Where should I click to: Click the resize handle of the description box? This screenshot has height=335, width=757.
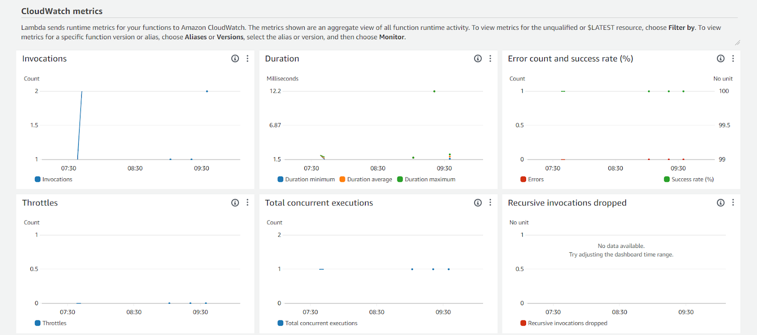(x=737, y=43)
